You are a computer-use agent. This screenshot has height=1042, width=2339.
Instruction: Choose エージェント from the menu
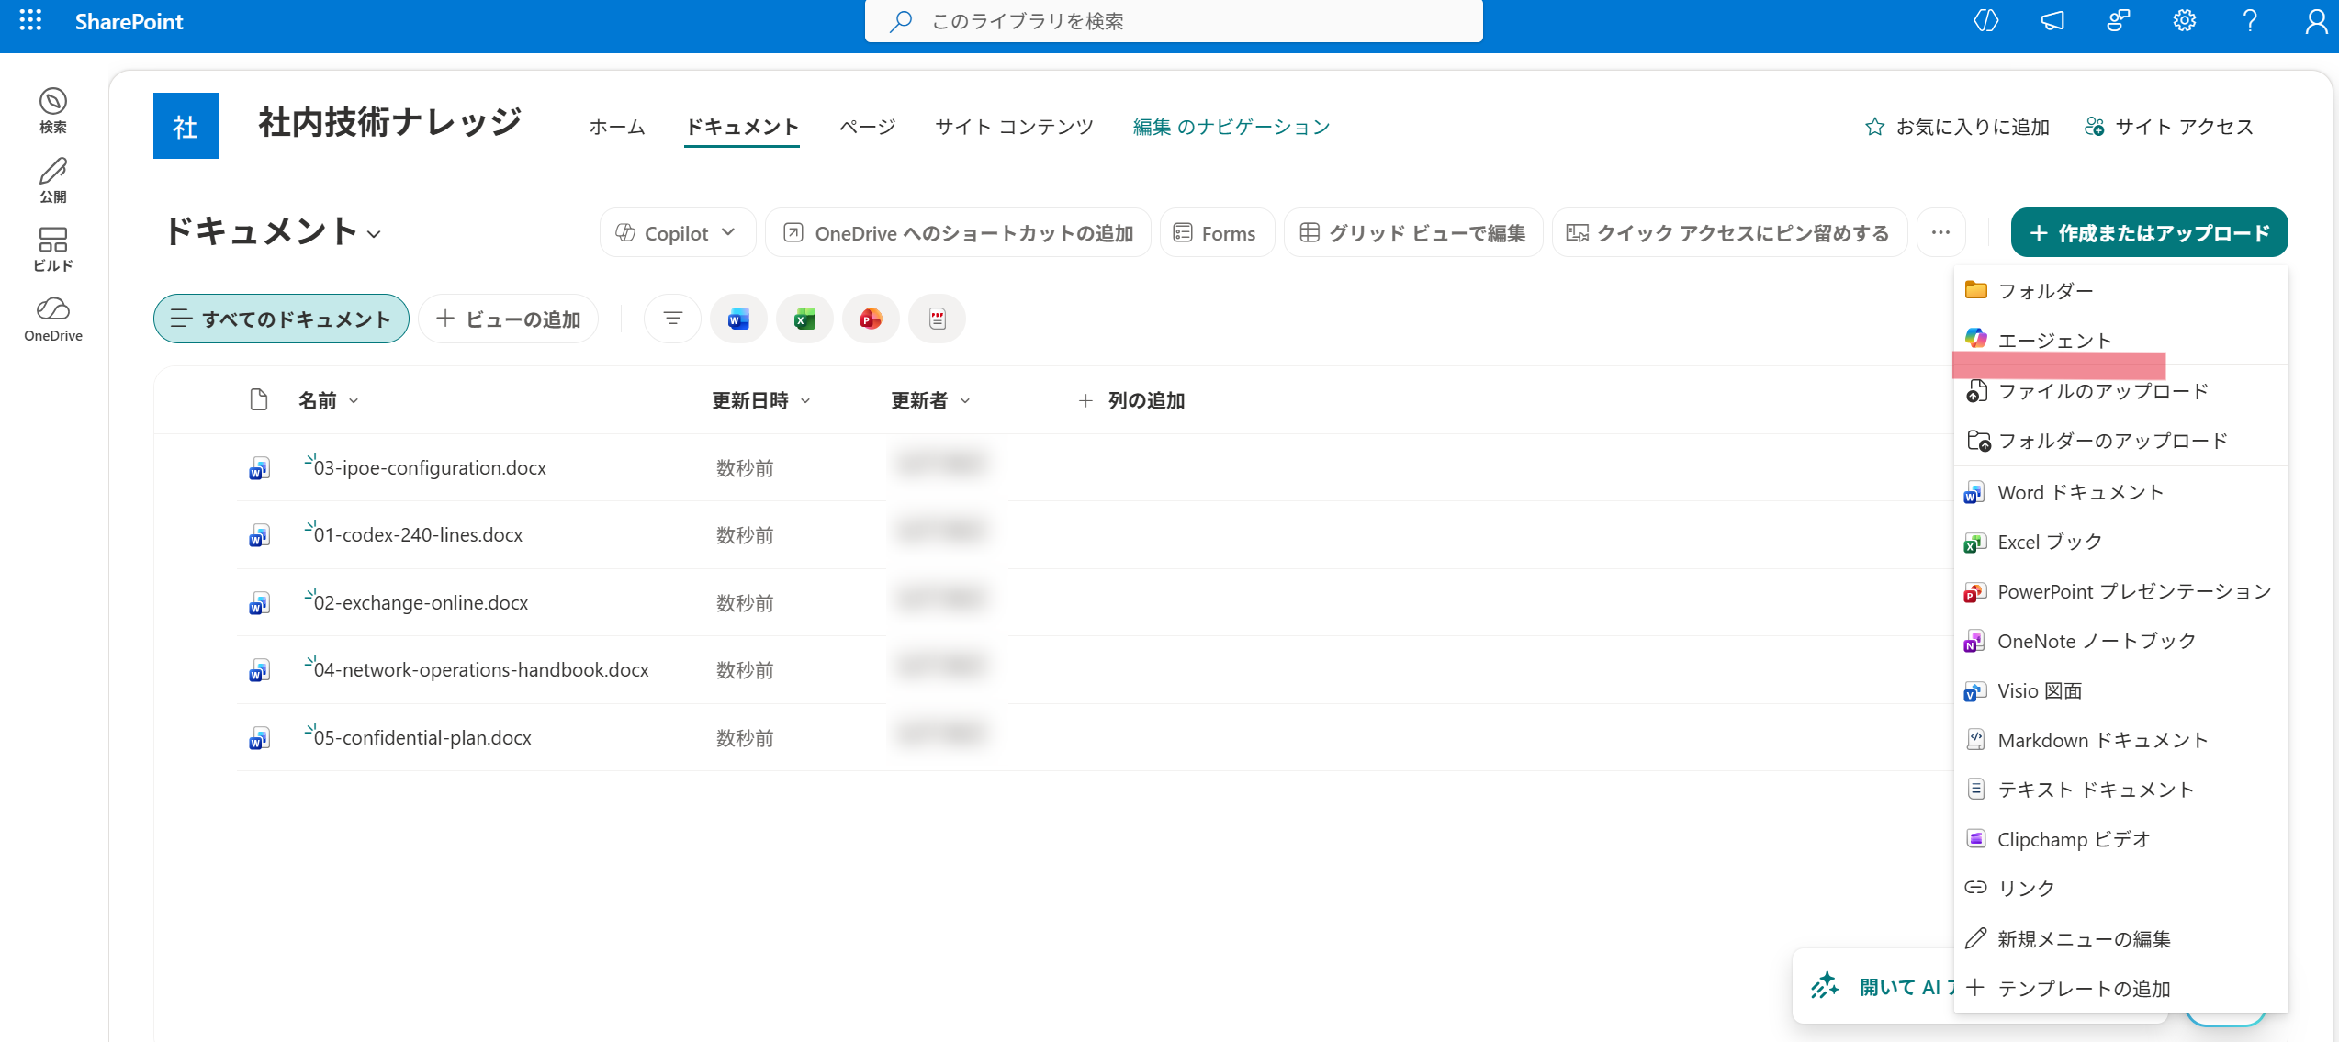(2120, 341)
